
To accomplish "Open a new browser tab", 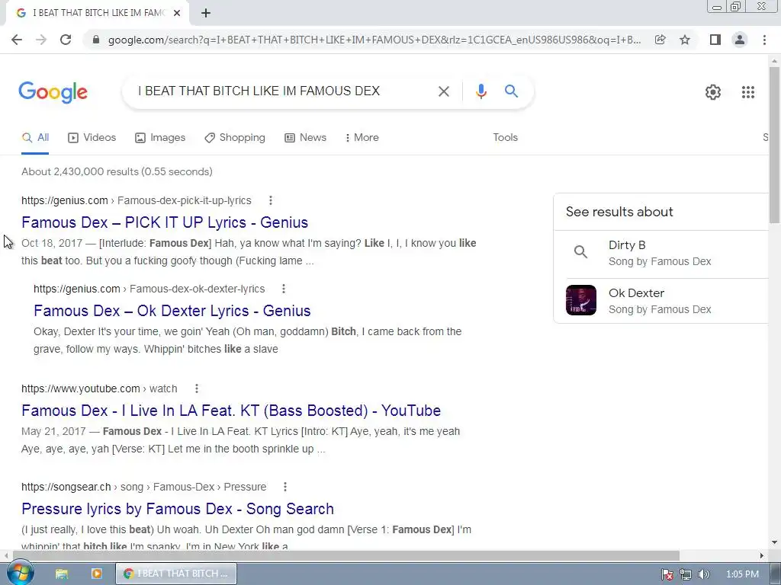I will pos(206,13).
